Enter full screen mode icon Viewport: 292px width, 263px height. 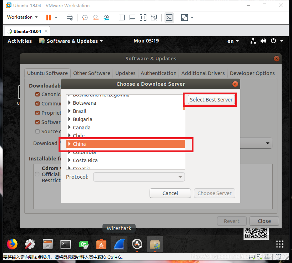coord(143,18)
